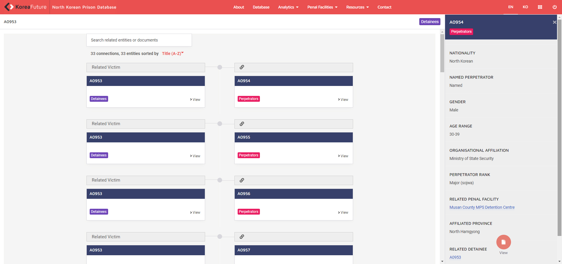
Task: Click the red document View floating button
Action: click(x=503, y=242)
